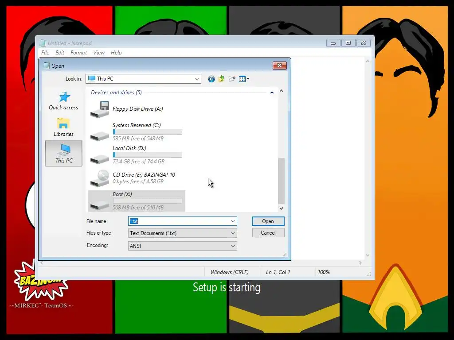Click the Notepad vertical scroll-up arrow
The height and width of the screenshot is (340, 454).
pos(368,61)
